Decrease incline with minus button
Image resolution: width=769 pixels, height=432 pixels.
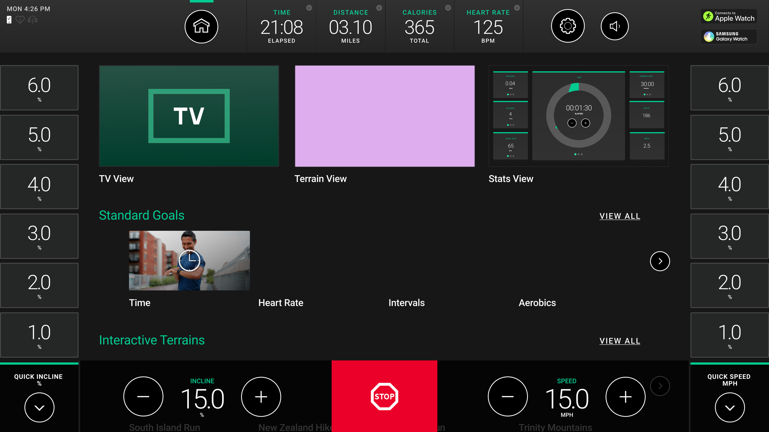pos(143,397)
